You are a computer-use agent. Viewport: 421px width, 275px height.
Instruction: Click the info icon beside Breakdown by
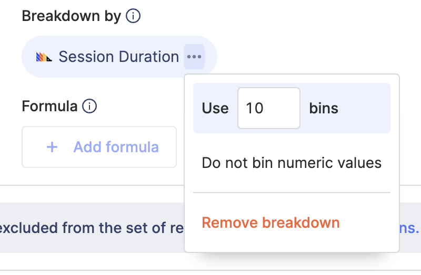133,16
